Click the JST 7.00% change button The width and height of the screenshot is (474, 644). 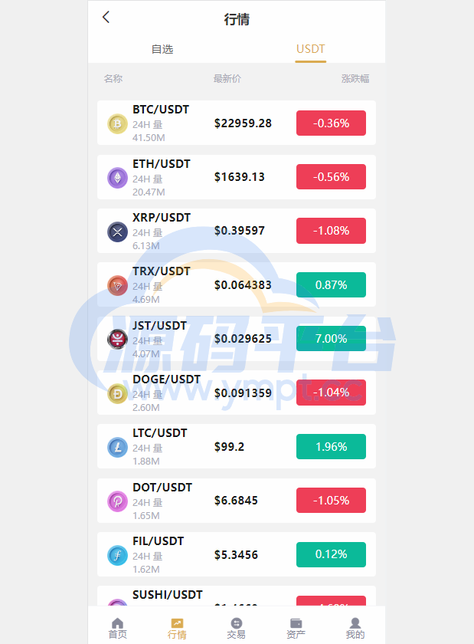click(331, 338)
